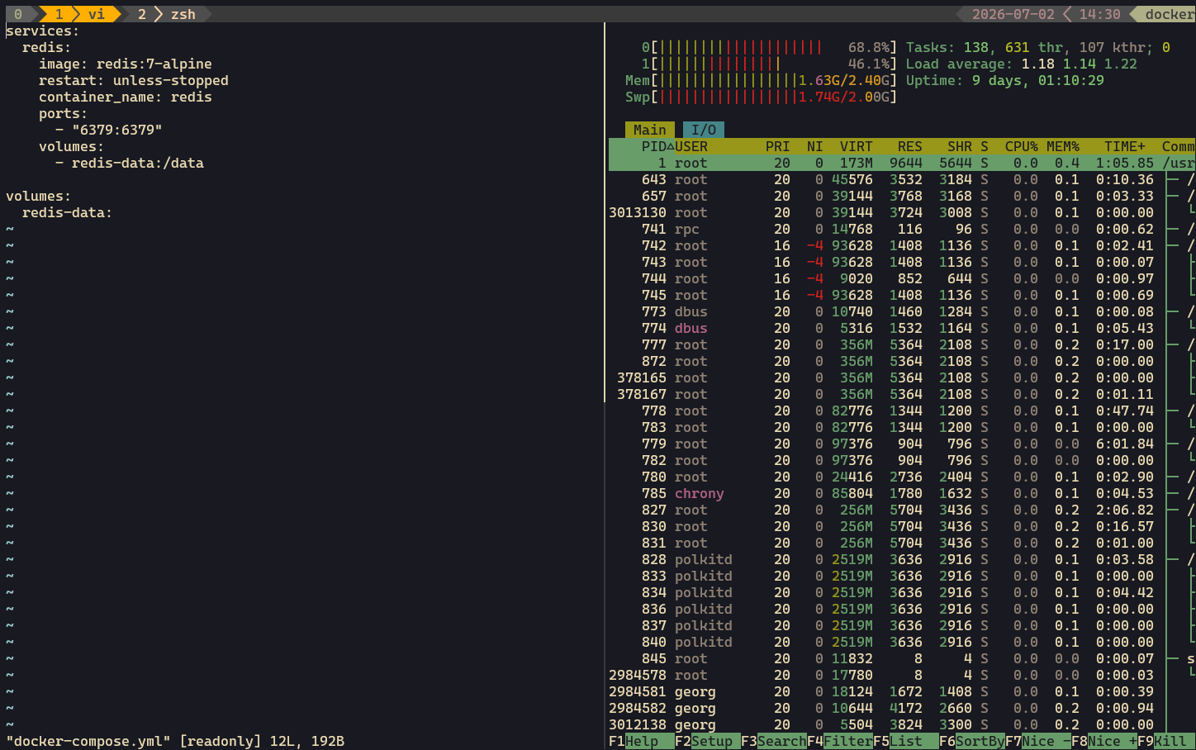1196x750 pixels.
Task: Sort by VIRT column header
Action: point(857,146)
